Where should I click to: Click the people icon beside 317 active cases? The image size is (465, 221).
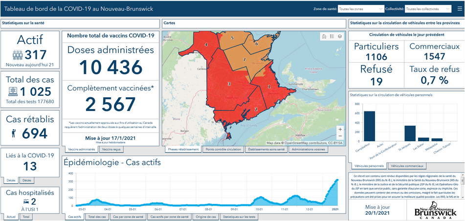tap(18, 55)
